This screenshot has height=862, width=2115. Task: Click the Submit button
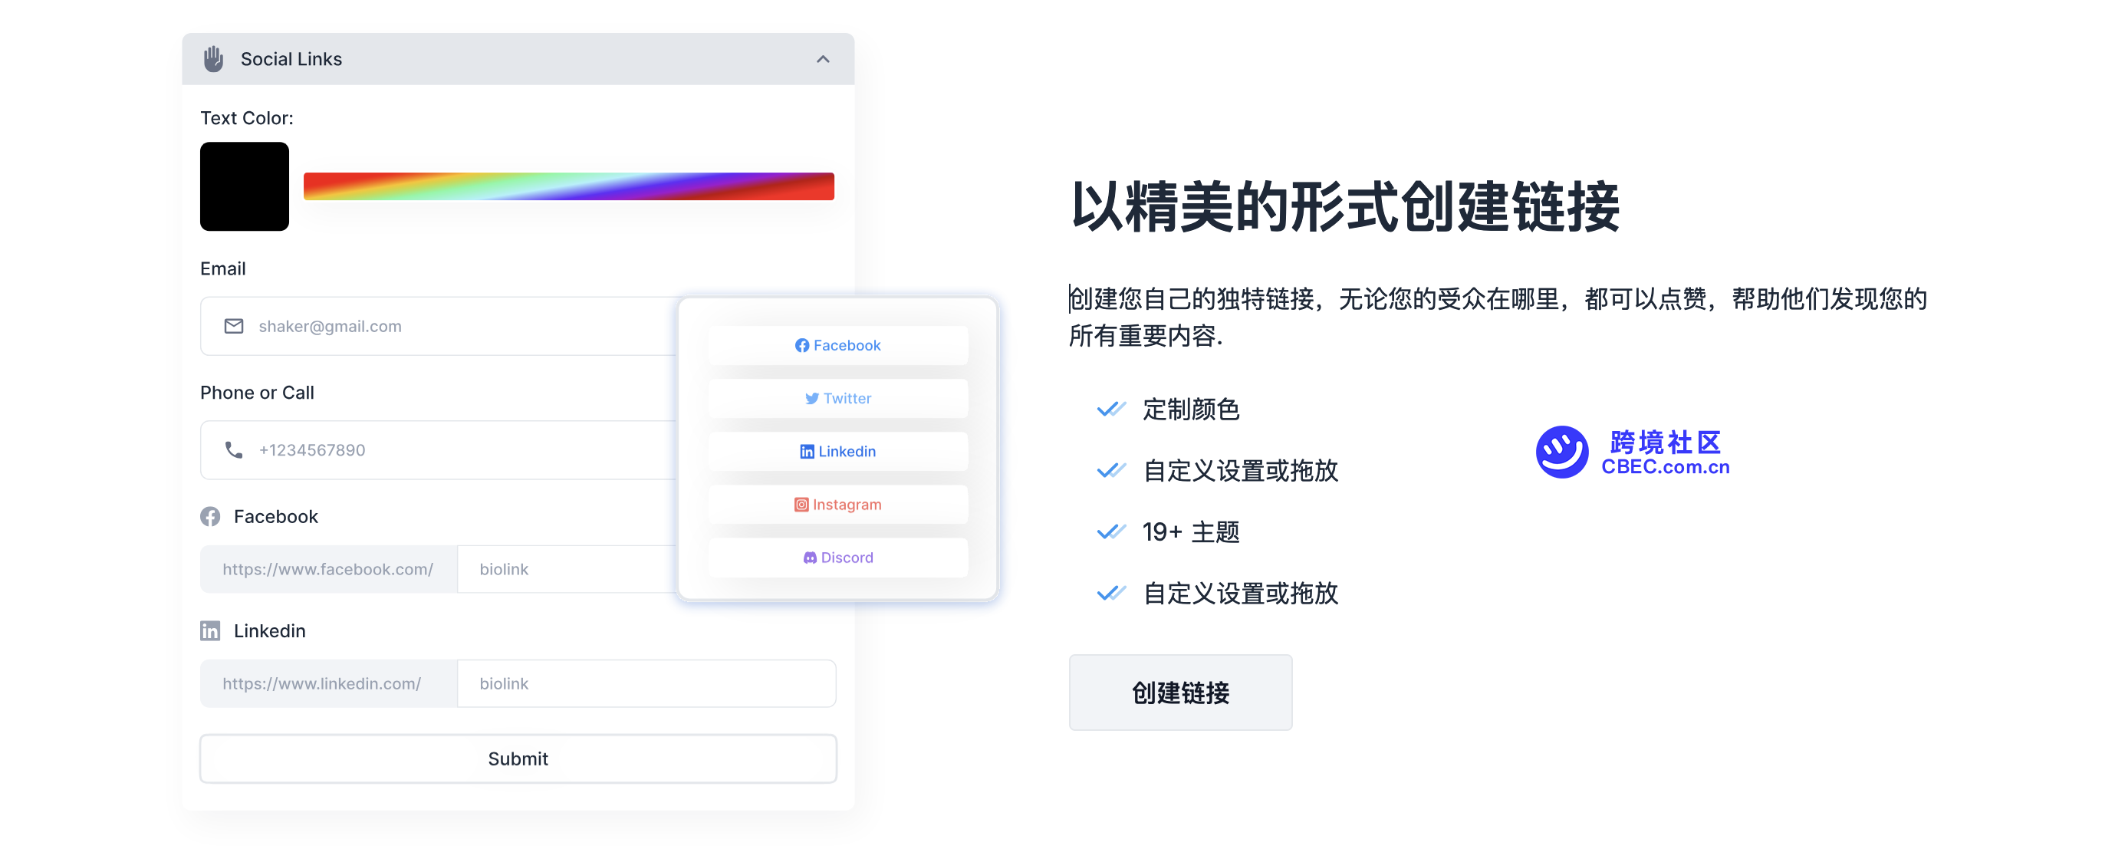518,758
